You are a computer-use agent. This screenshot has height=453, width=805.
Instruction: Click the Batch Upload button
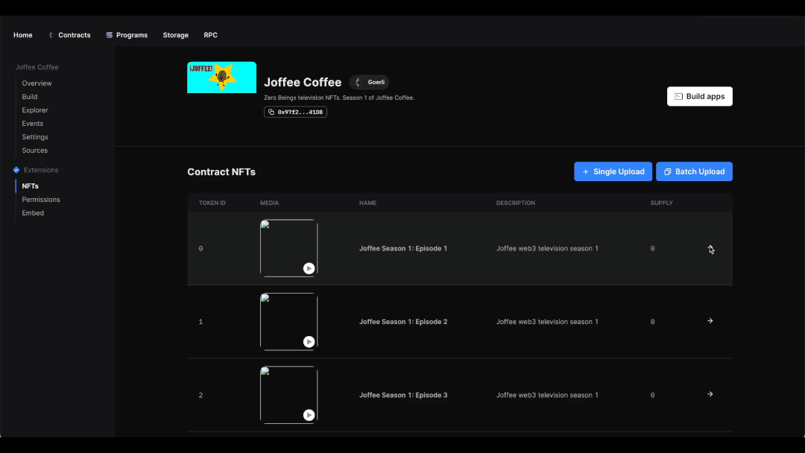coord(694,171)
